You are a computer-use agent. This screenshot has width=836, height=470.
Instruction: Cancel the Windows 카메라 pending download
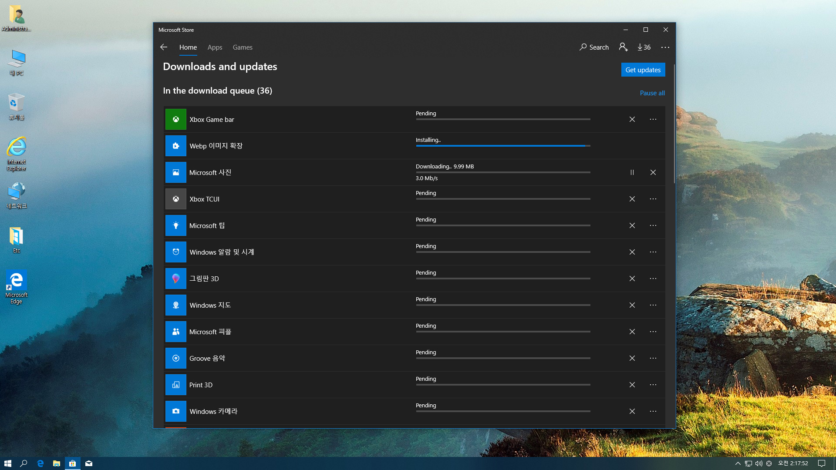(x=632, y=411)
